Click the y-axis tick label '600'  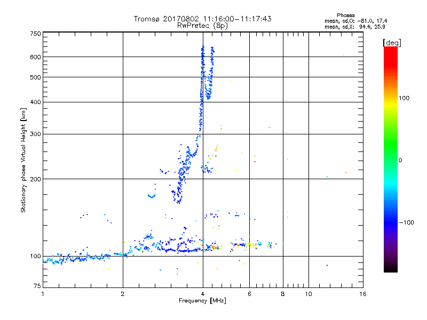coord(35,57)
